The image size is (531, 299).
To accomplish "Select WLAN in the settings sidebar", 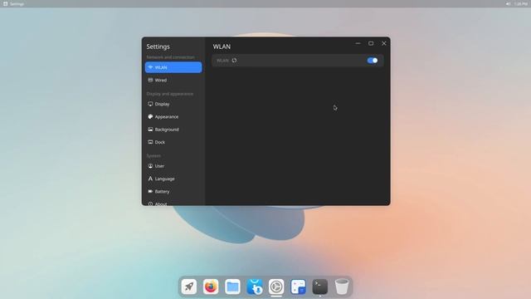I will pyautogui.click(x=173, y=67).
